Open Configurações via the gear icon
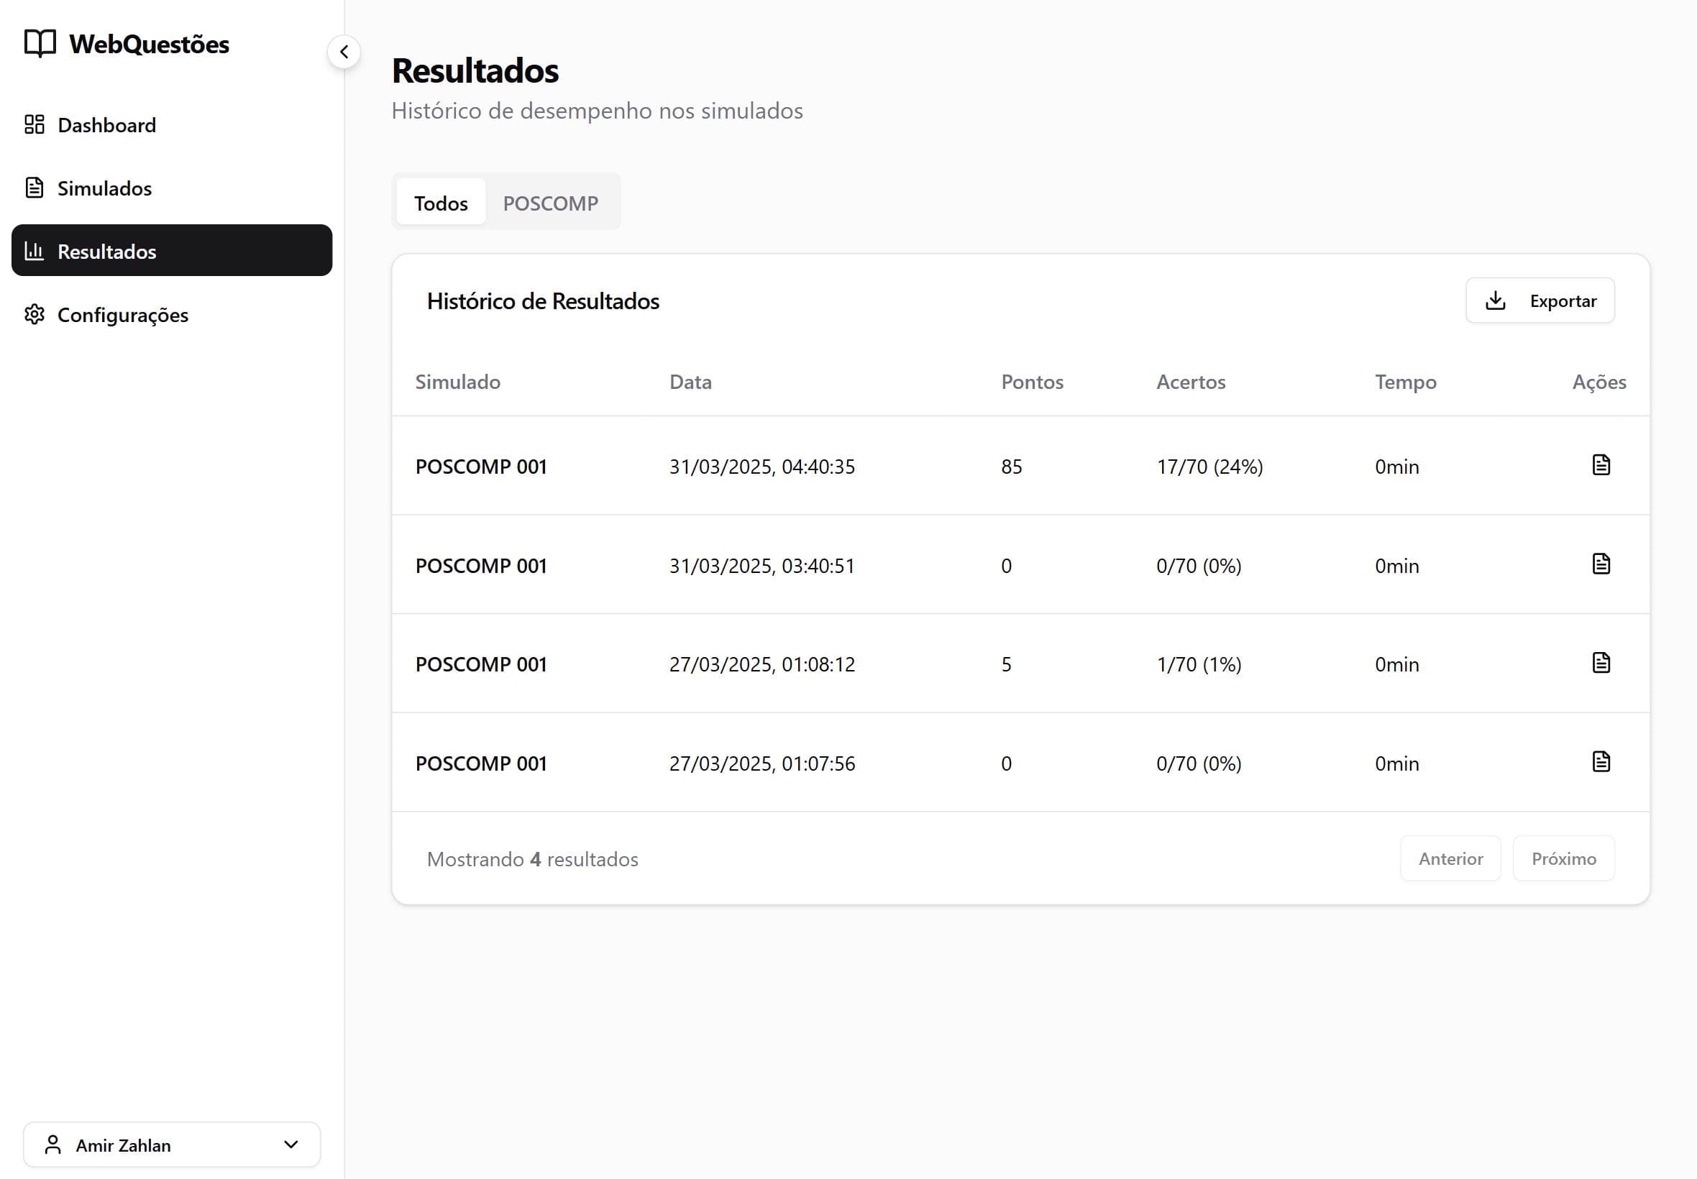The height and width of the screenshot is (1179, 1697). [35, 315]
